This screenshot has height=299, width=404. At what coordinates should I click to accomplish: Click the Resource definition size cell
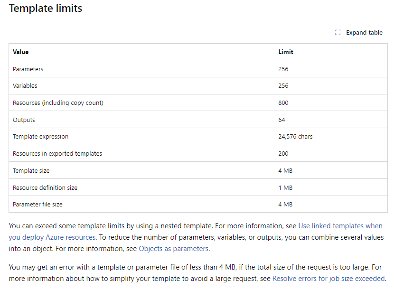(x=45, y=188)
